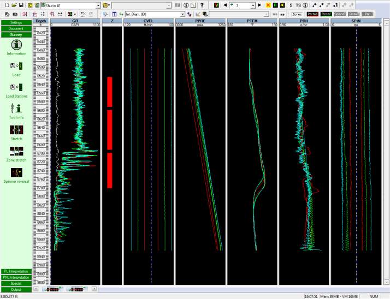Viewport: 390px width, 299px height.
Task: Click the Information button in Survey panel
Action: pyautogui.click(x=16, y=47)
